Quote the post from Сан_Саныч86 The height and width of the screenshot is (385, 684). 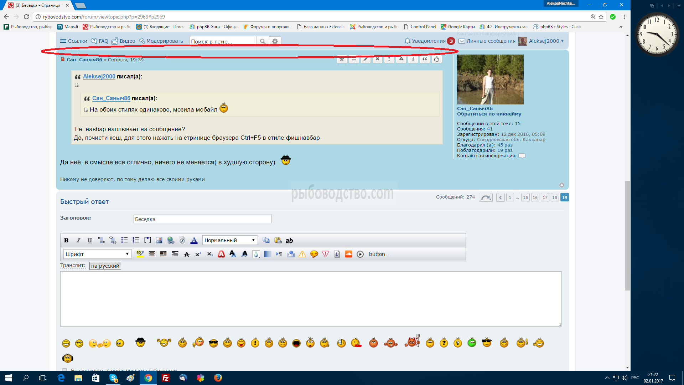(425, 59)
